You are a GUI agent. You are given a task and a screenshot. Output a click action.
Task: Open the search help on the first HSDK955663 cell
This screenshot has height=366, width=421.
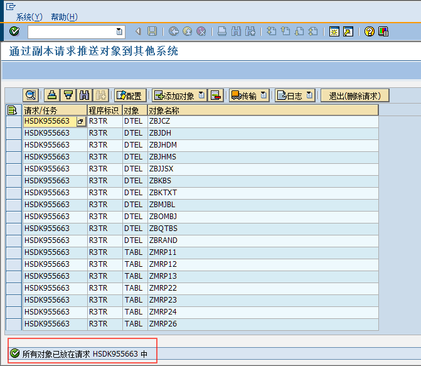tap(80, 121)
